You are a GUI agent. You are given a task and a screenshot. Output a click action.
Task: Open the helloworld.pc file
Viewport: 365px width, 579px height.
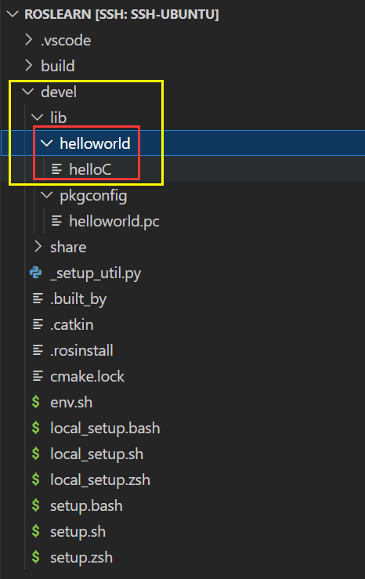pyautogui.click(x=114, y=222)
